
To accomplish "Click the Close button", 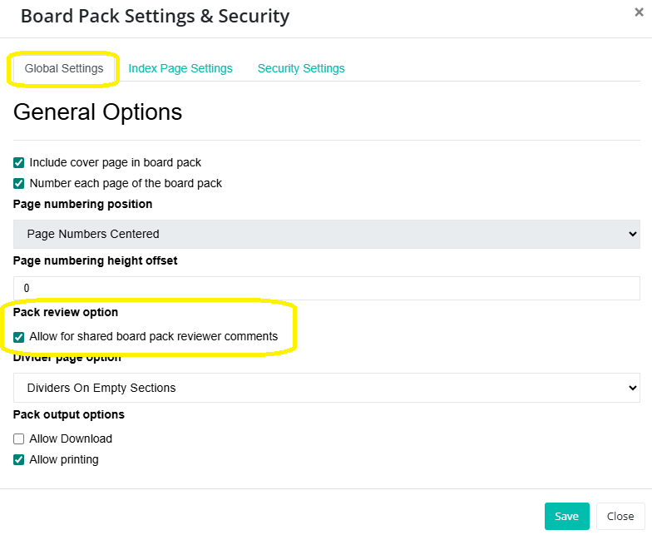I will (620, 516).
